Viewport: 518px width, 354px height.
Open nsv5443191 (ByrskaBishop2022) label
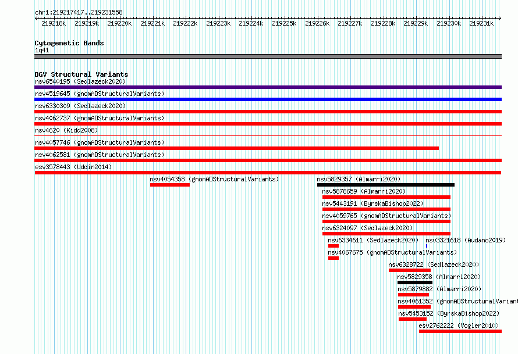[372, 203]
